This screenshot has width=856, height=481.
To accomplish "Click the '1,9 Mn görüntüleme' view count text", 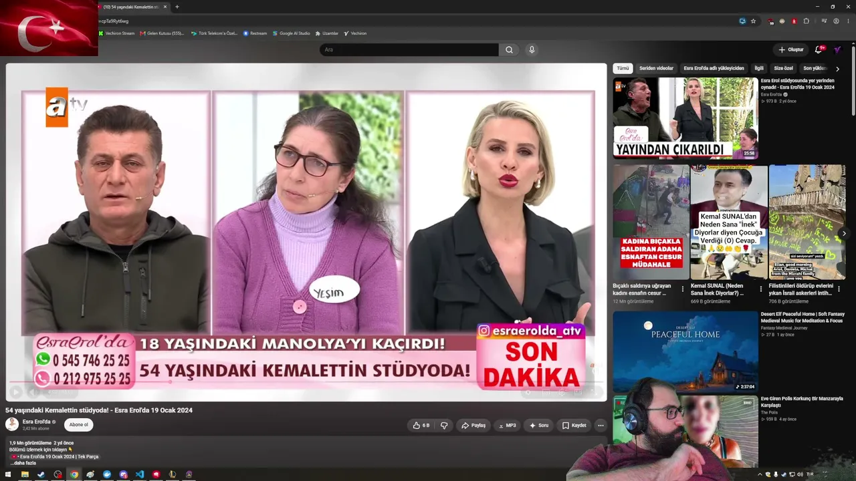I will (31, 443).
